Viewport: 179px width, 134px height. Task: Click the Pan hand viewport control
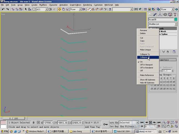(x=168, y=126)
